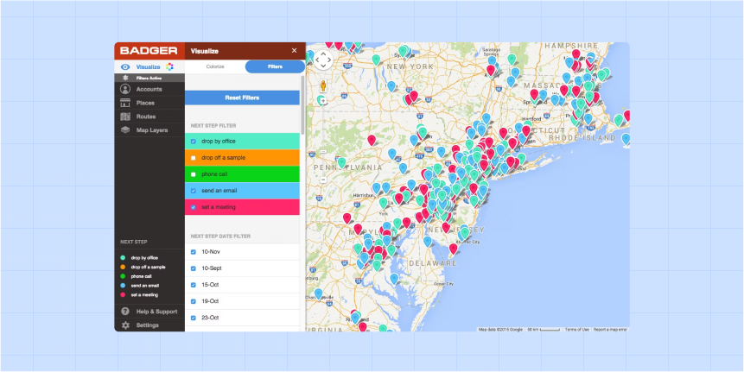The height and width of the screenshot is (372, 744).
Task: Uncheck the set a meeting checkbox
Action: [x=193, y=207]
